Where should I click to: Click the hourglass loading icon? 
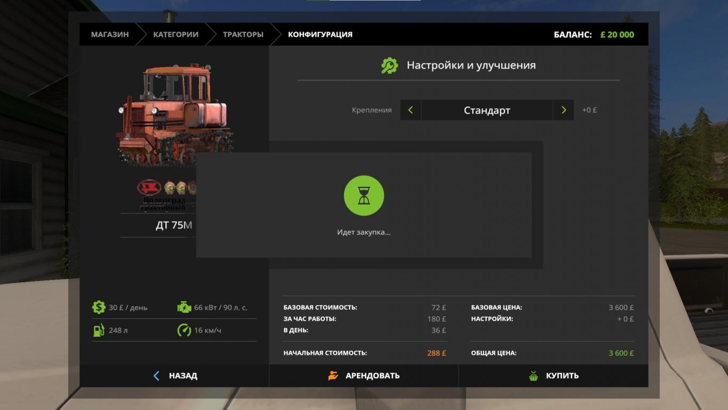click(x=364, y=196)
